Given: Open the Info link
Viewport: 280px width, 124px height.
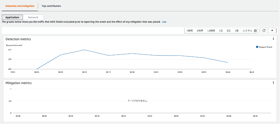Looking at the screenshot, I should pos(164,22).
